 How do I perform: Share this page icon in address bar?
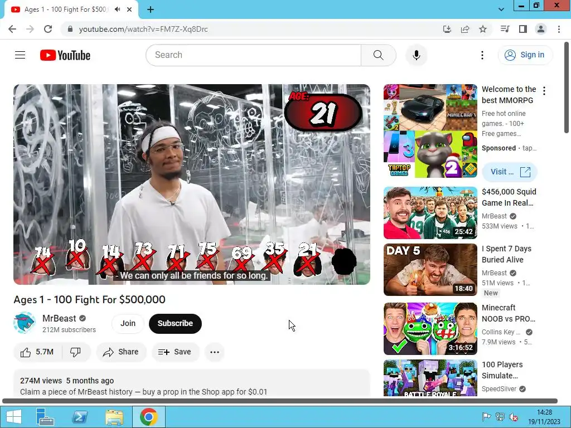465,29
